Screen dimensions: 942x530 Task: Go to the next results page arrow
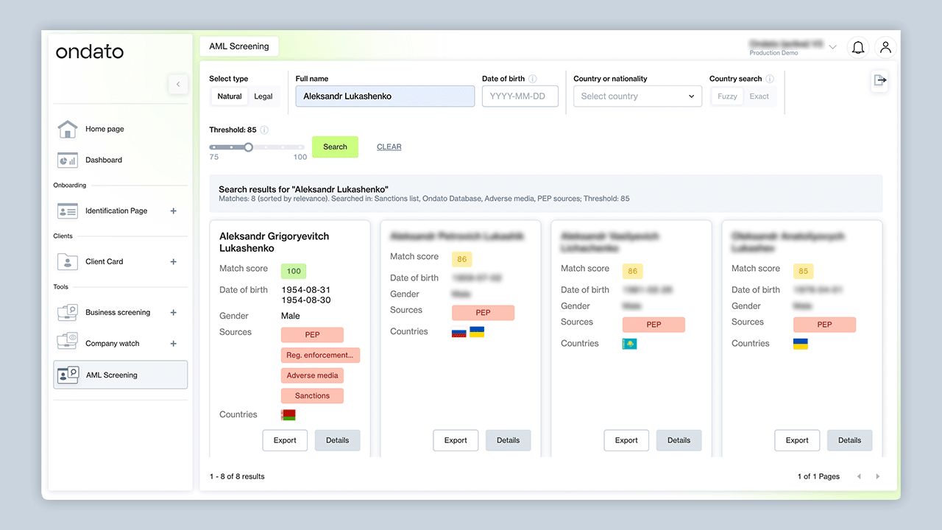(x=878, y=476)
